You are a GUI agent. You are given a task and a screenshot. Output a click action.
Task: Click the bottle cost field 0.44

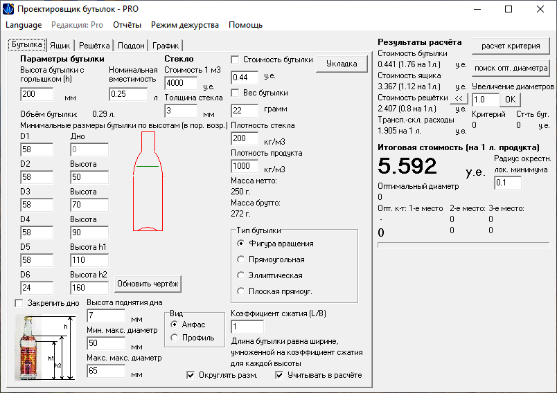coord(245,77)
